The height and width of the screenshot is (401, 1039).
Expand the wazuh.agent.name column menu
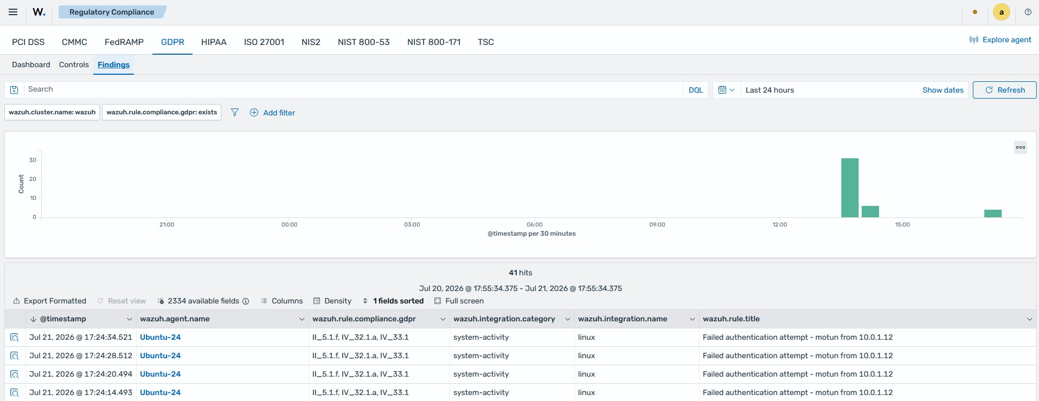click(302, 319)
